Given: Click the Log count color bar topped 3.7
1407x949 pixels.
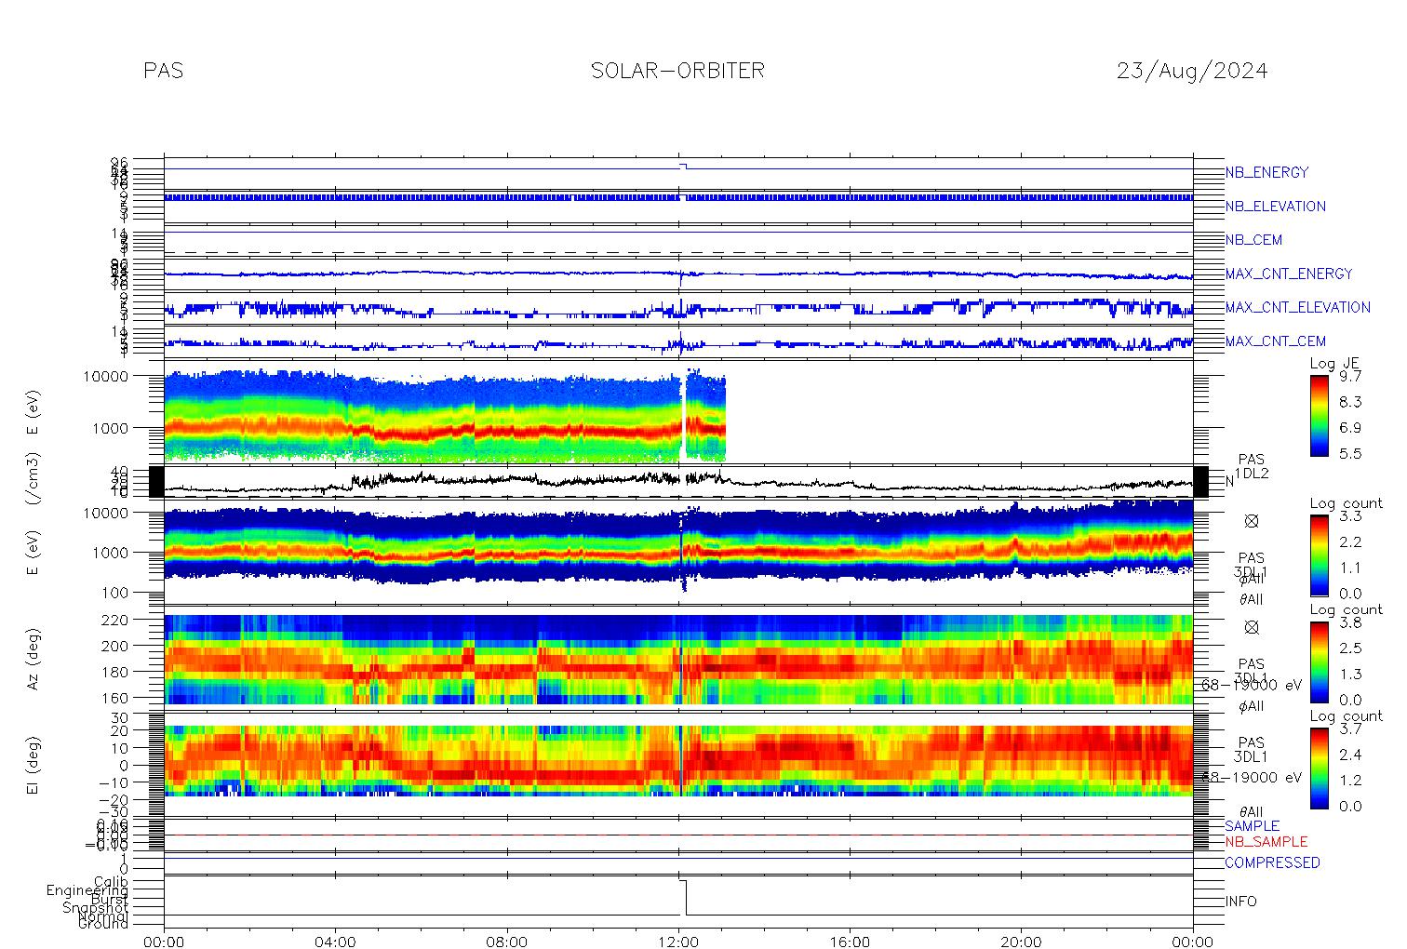Looking at the screenshot, I should point(1319,768).
